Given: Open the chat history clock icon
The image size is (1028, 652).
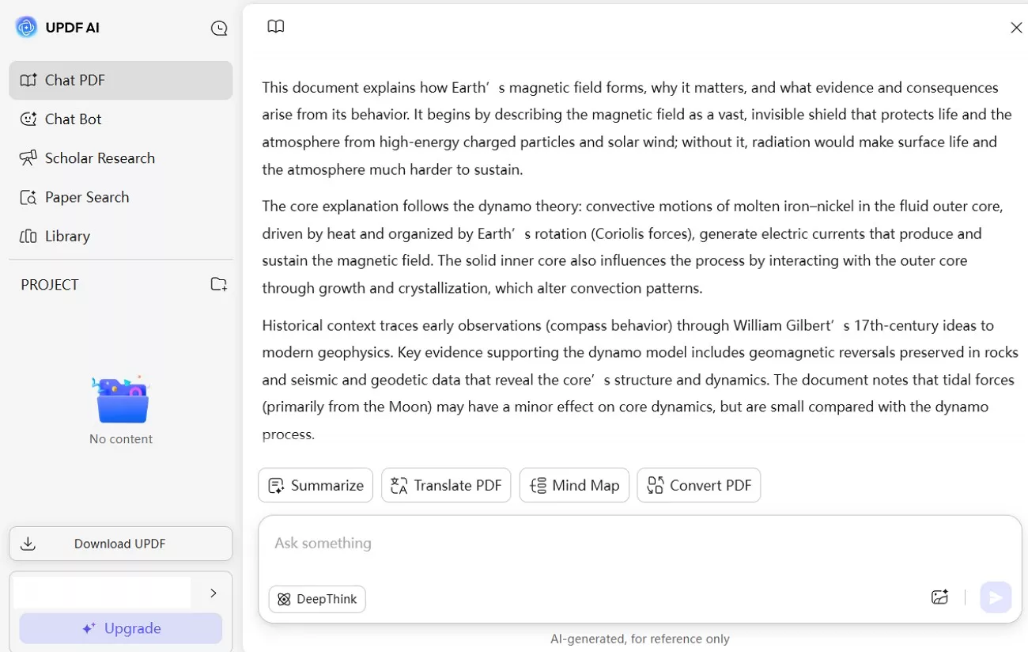Looking at the screenshot, I should coord(219,28).
